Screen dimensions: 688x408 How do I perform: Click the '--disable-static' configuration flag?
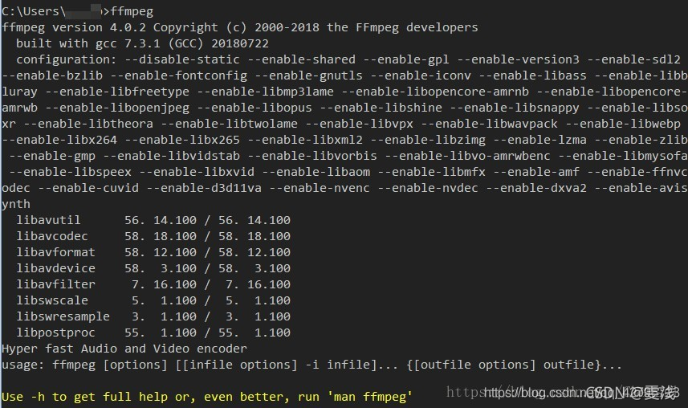(182, 59)
